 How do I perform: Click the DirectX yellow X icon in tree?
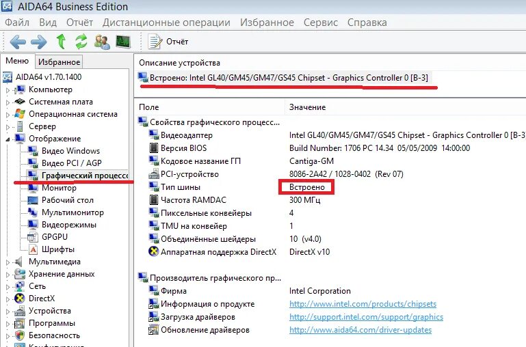tap(20, 299)
